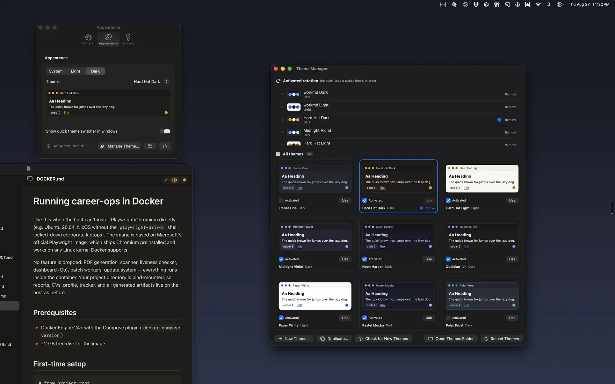Screen dimensions: 615x384
Task: Click the date and time in menu bar
Action: pyautogui.click(x=589, y=5)
